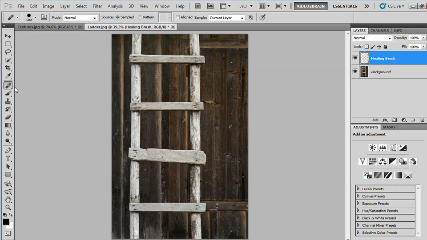Toggle Quick Mask mode

tap(8, 233)
